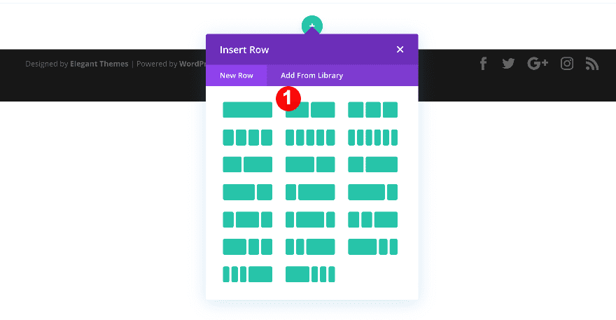Image resolution: width=616 pixels, height=320 pixels.
Task: Select the New Row tab
Action: 236,76
